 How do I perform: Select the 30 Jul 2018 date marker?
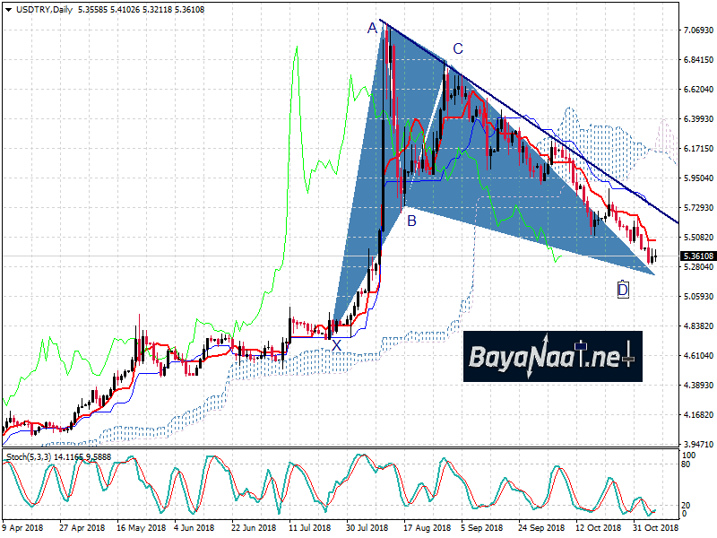(366, 528)
